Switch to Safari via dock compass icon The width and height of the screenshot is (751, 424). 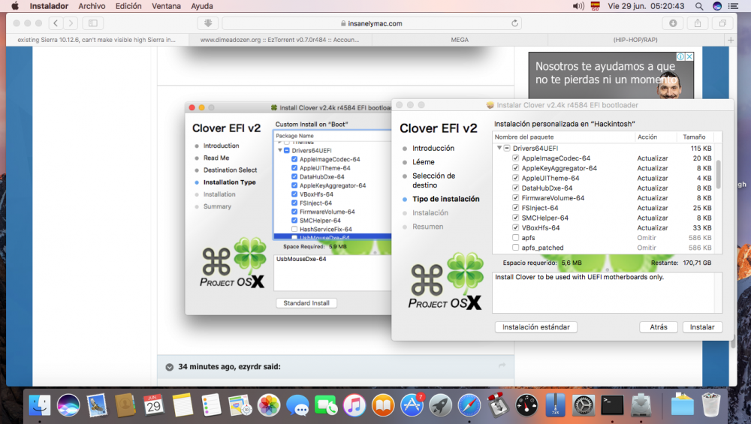pos(469,405)
